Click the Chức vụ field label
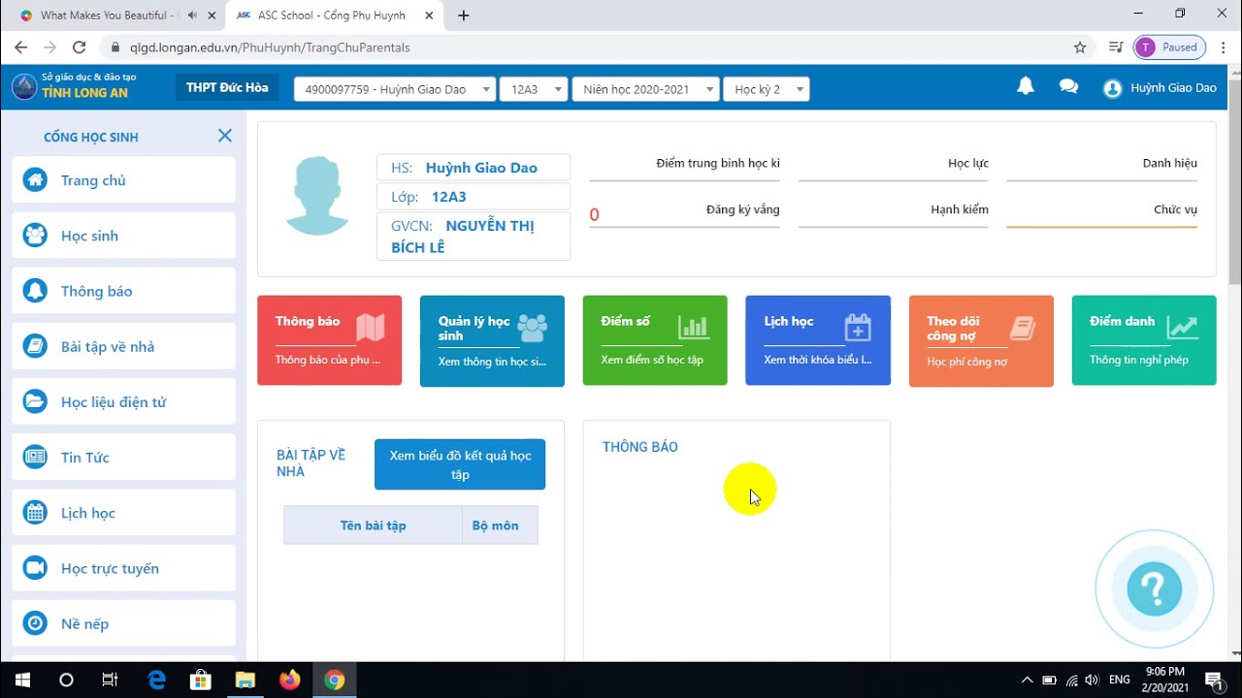 click(x=1175, y=209)
